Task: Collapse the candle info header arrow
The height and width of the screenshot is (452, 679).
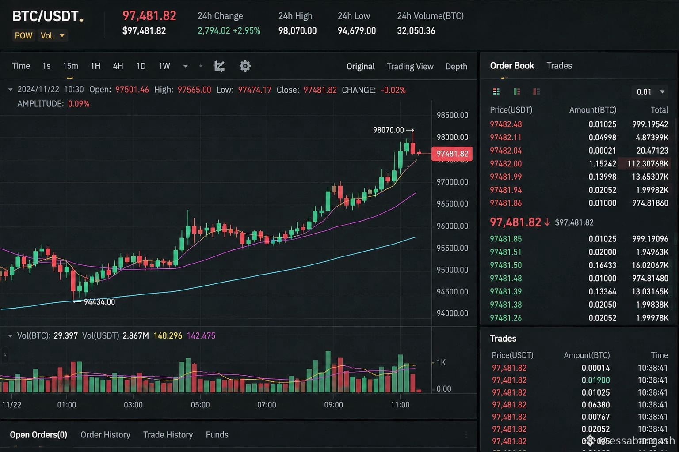Action: point(10,90)
